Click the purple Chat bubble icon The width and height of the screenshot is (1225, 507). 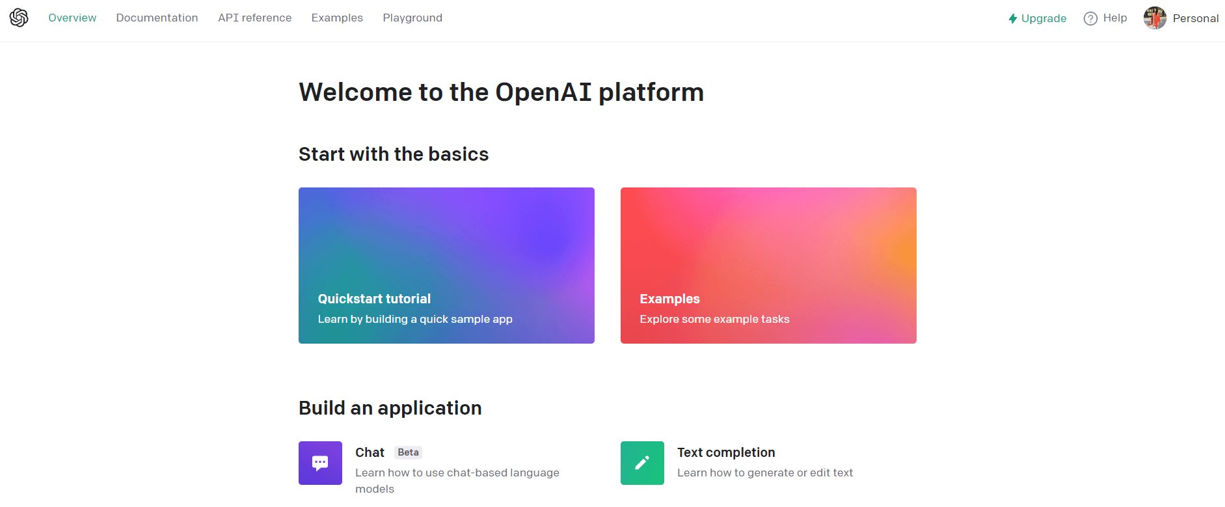[x=320, y=463]
